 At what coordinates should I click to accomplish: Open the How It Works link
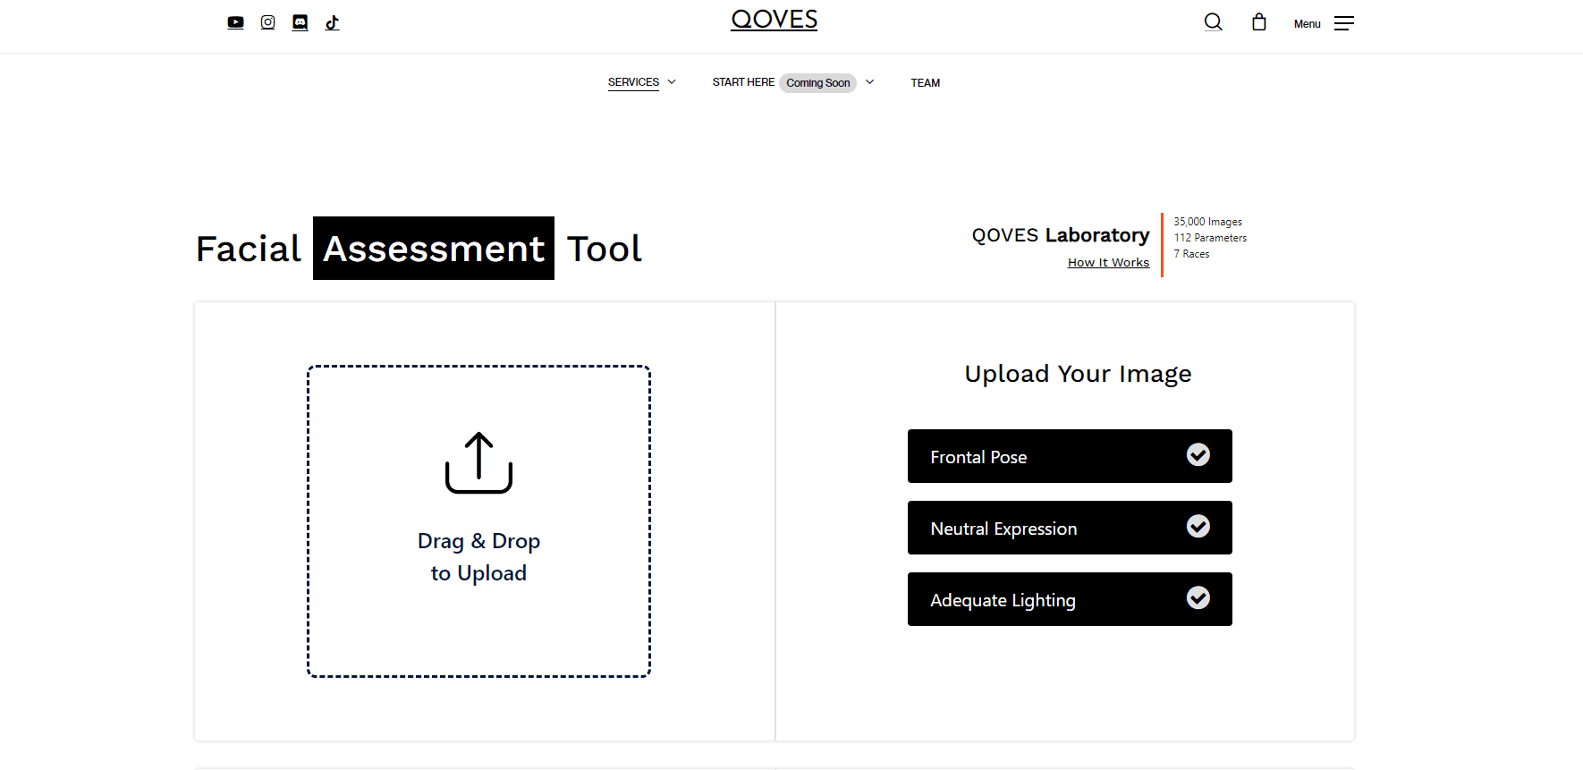click(1108, 262)
